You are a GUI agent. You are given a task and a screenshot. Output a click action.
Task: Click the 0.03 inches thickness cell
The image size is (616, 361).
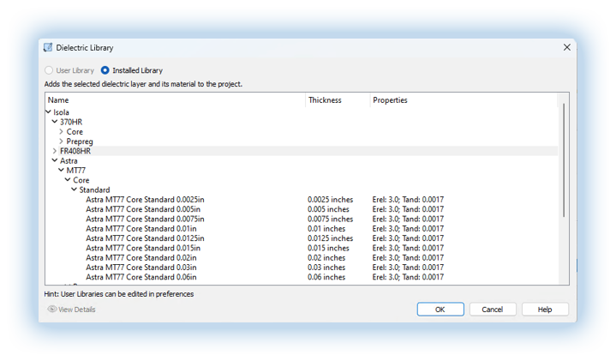coord(326,268)
